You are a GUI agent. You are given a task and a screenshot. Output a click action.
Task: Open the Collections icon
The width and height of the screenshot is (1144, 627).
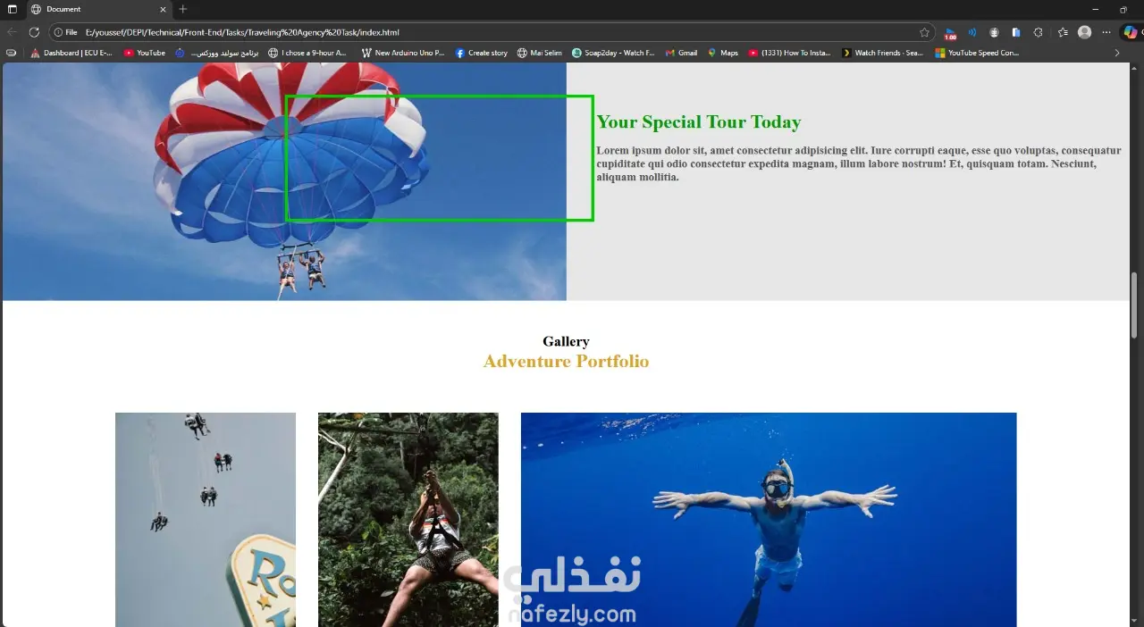(1016, 32)
